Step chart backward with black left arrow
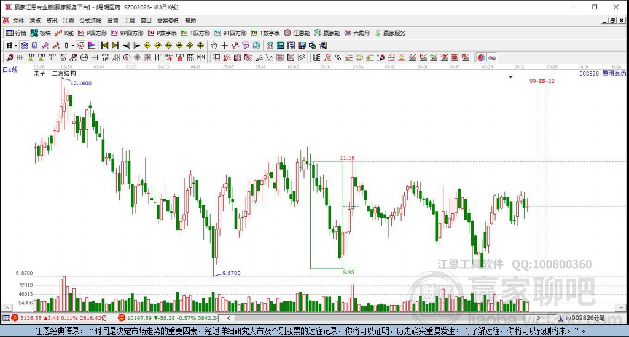Screen dimensions: 629x337 tap(126, 46)
